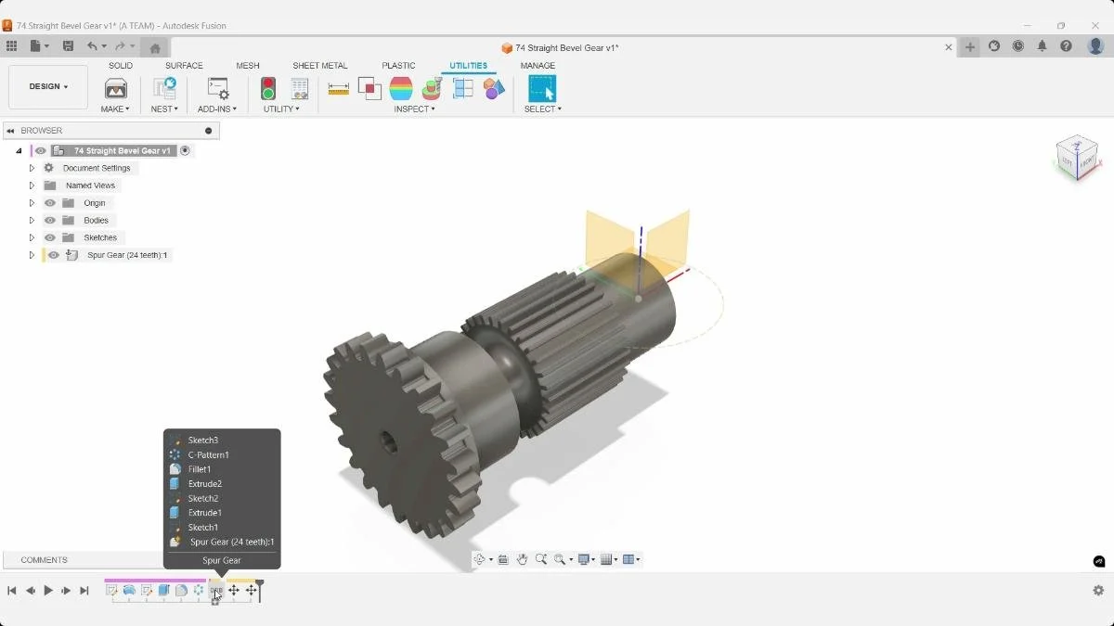Hide the 74 Straight Bevel Gear v1 root component

[40, 150]
